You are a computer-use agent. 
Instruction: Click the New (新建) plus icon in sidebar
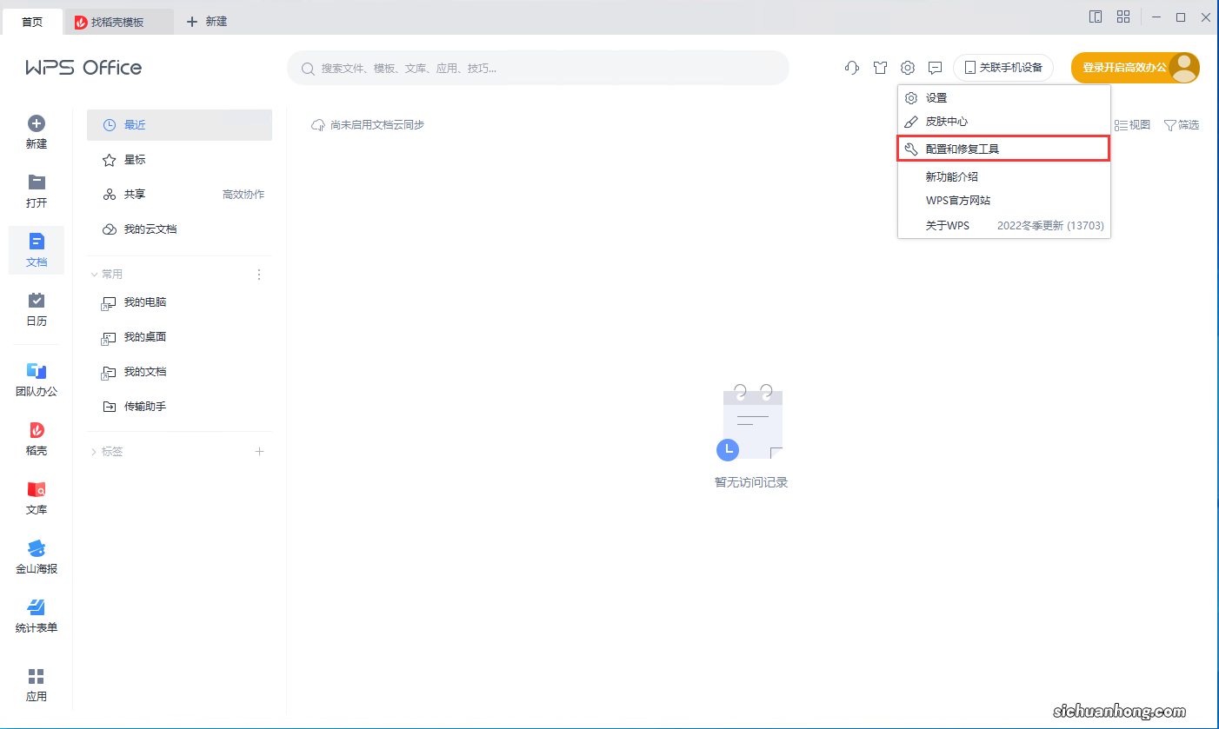click(37, 123)
